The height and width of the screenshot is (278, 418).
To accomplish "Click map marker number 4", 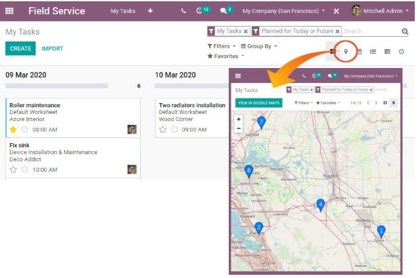I will [x=320, y=205].
